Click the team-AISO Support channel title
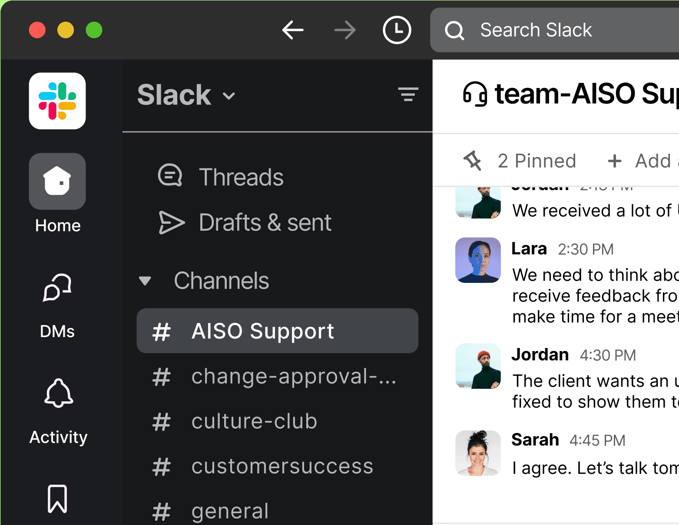679x525 pixels. [586, 94]
